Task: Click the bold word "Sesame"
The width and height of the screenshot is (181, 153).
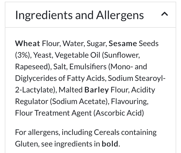Action: 123,44
